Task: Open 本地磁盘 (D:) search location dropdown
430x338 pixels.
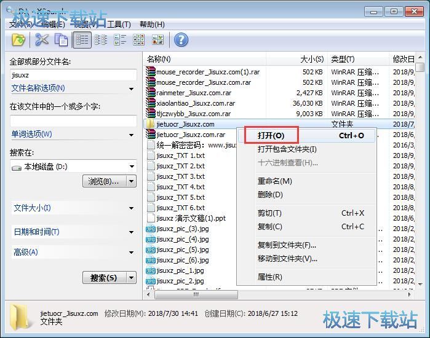Action: click(x=132, y=167)
